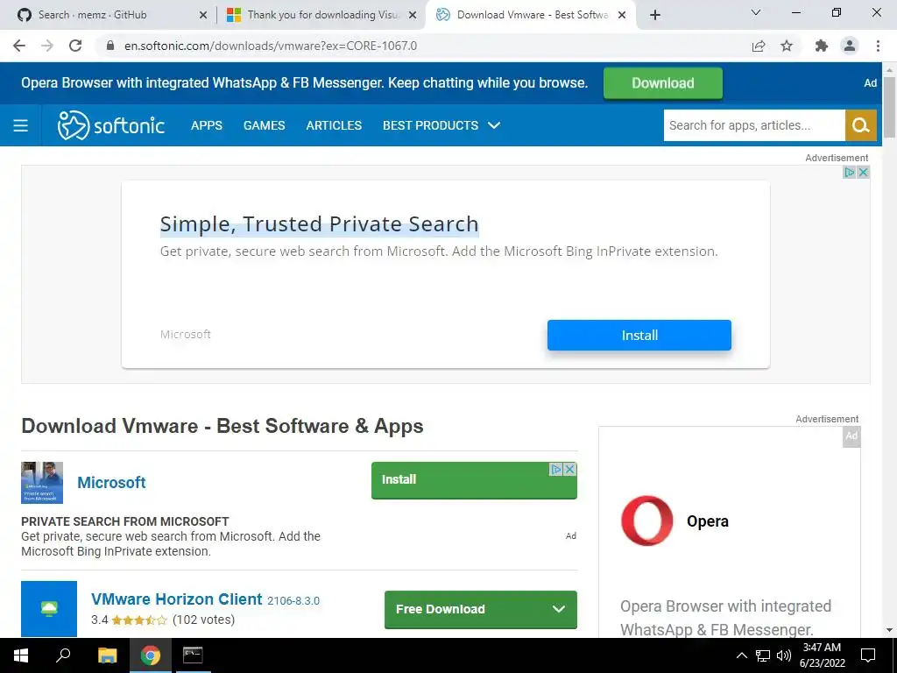Screen dimensions: 897x673
Task: Open the ARTICLES navigation item
Action: [334, 125]
